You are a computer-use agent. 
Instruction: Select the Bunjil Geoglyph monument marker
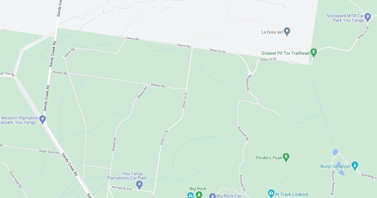(x=355, y=165)
